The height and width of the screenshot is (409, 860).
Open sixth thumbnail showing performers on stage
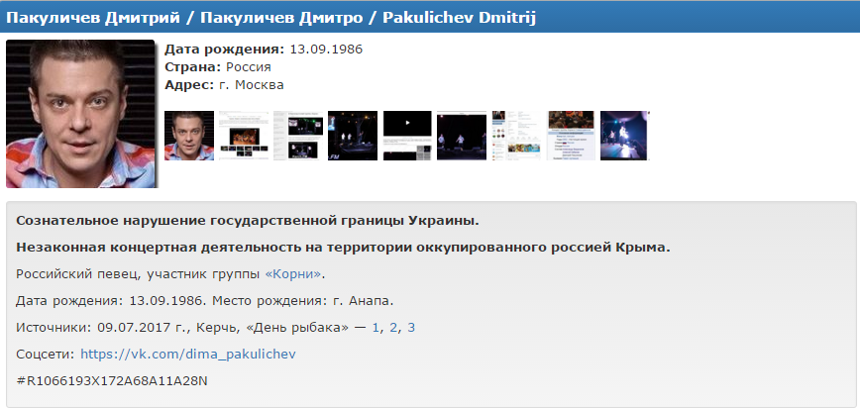pyautogui.click(x=462, y=136)
